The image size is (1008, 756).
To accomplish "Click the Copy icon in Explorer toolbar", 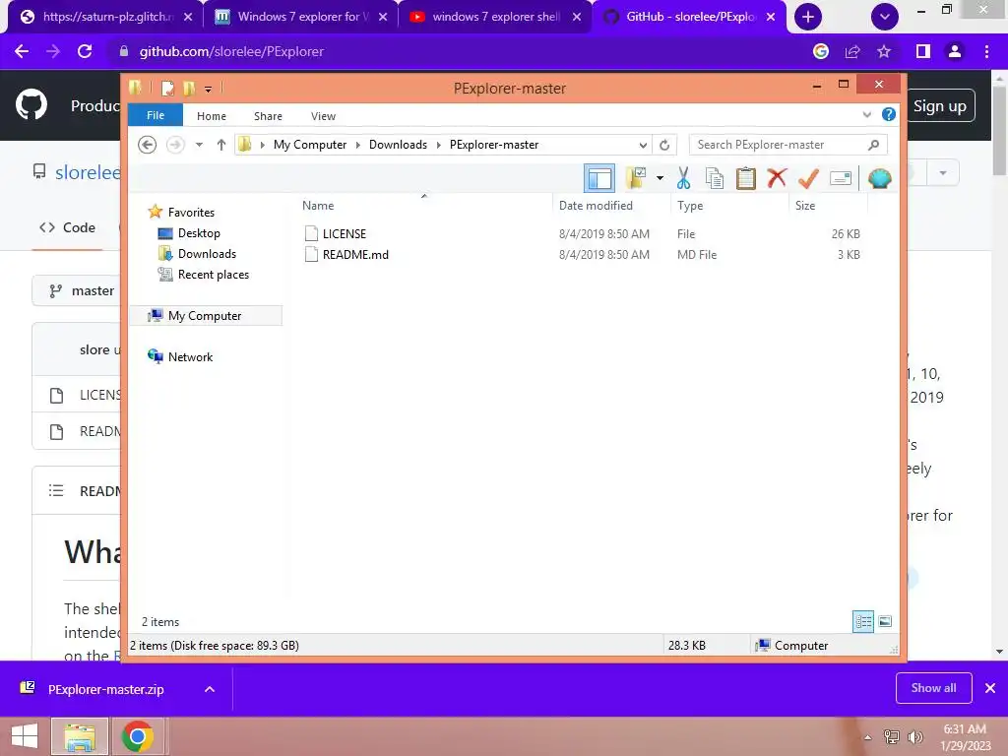I will pyautogui.click(x=715, y=178).
